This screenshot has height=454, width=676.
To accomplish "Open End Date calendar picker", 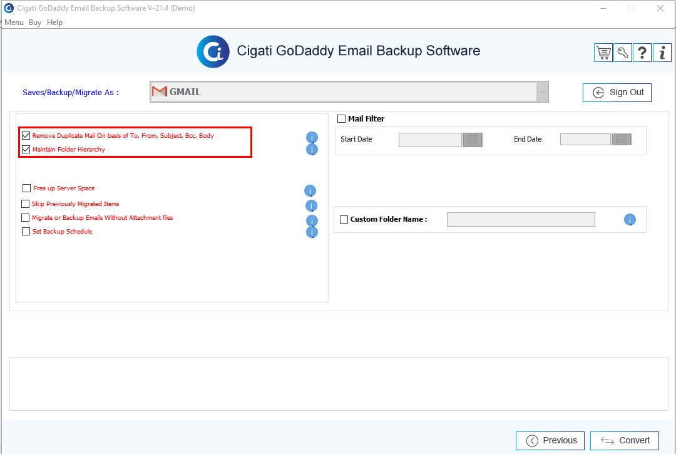I will pyautogui.click(x=622, y=139).
